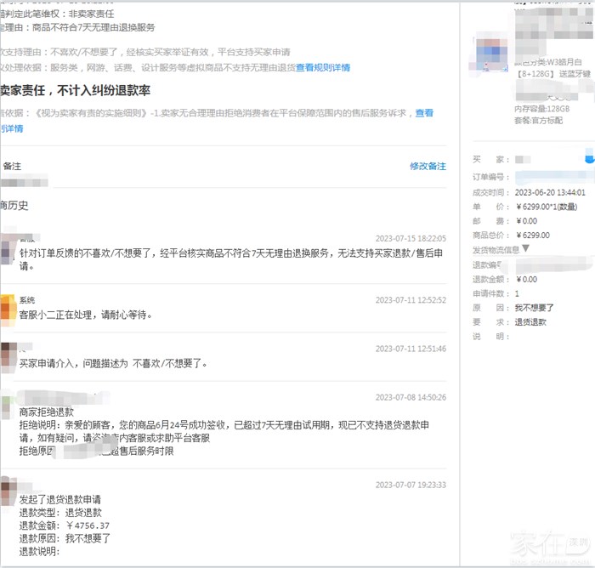
Task: Click the blurred order number value
Action: (552, 177)
